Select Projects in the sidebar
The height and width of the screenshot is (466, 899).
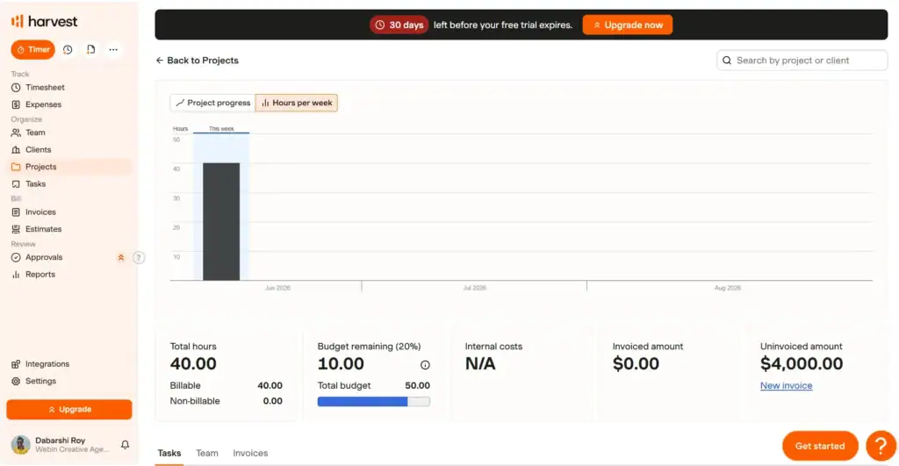(71, 167)
